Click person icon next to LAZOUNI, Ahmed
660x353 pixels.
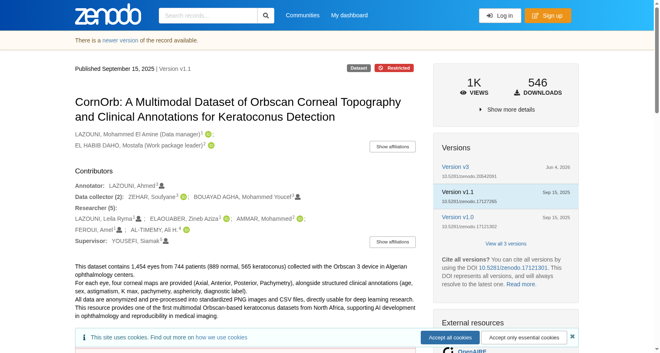point(162,186)
